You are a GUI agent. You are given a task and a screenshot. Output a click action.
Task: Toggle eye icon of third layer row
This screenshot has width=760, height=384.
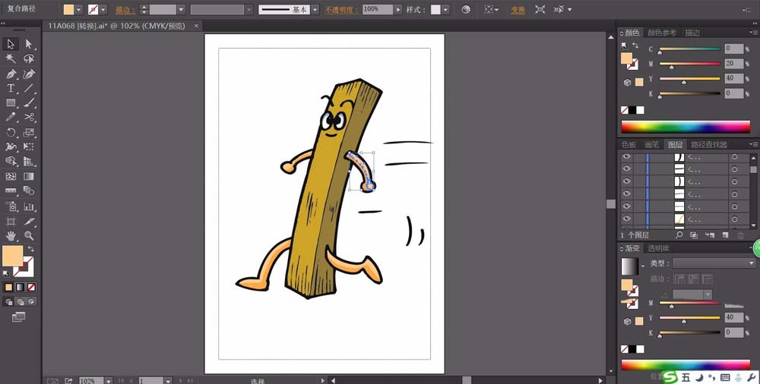coord(627,181)
